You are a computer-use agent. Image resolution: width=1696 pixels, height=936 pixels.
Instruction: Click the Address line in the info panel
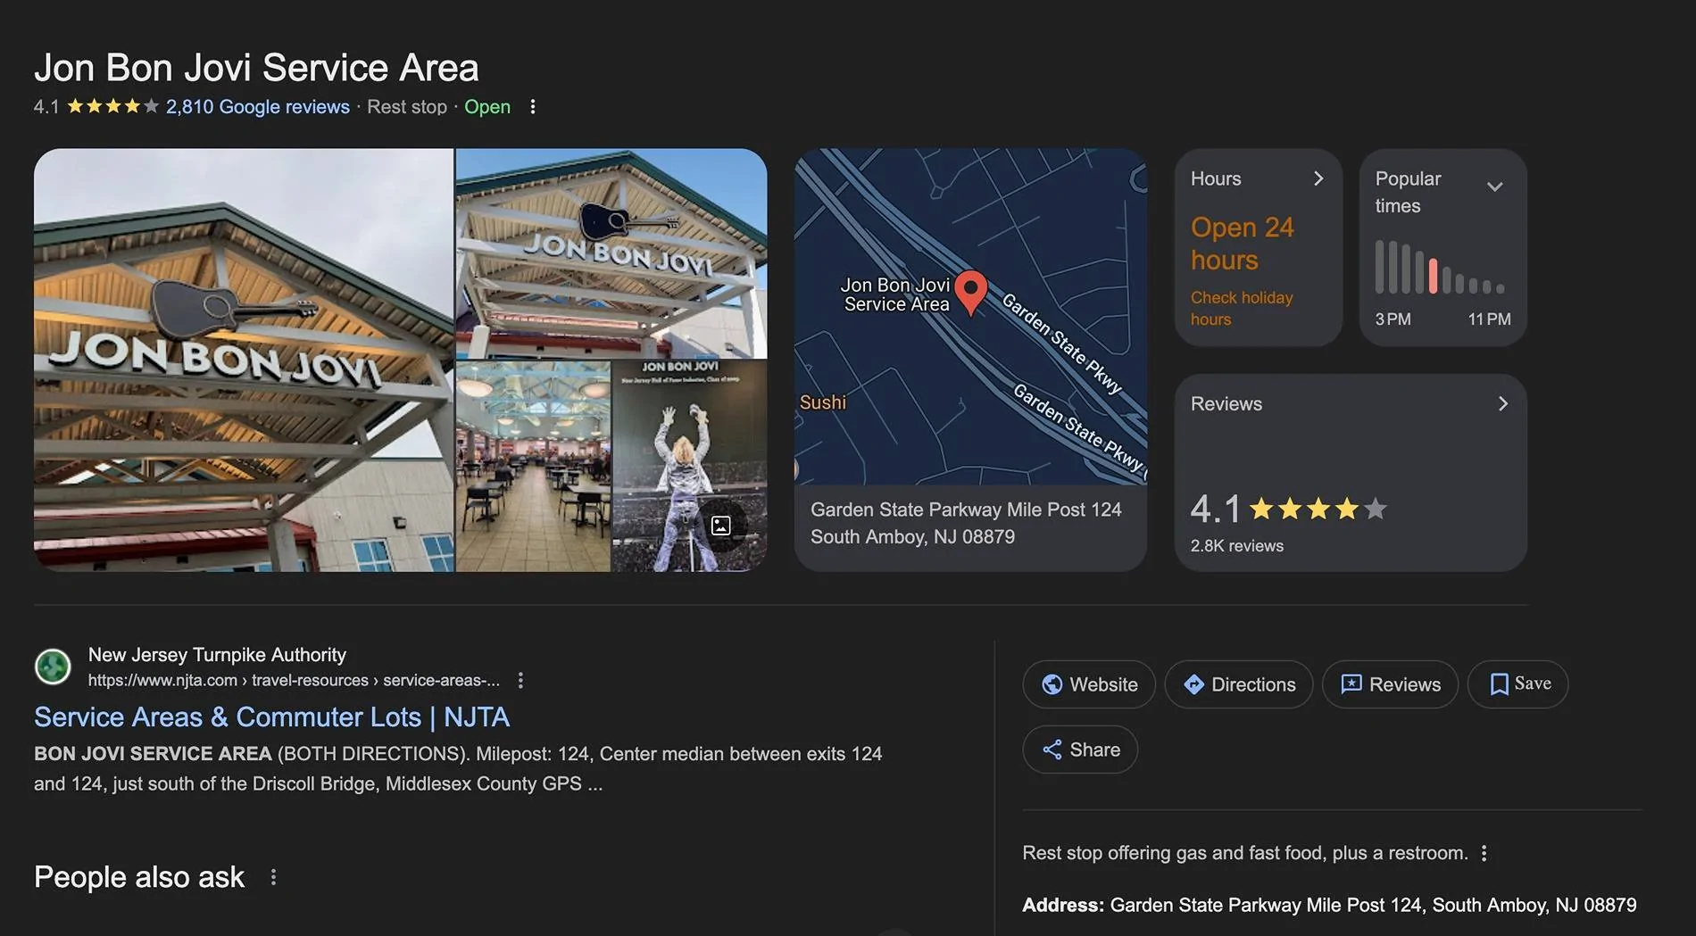(x=1329, y=905)
